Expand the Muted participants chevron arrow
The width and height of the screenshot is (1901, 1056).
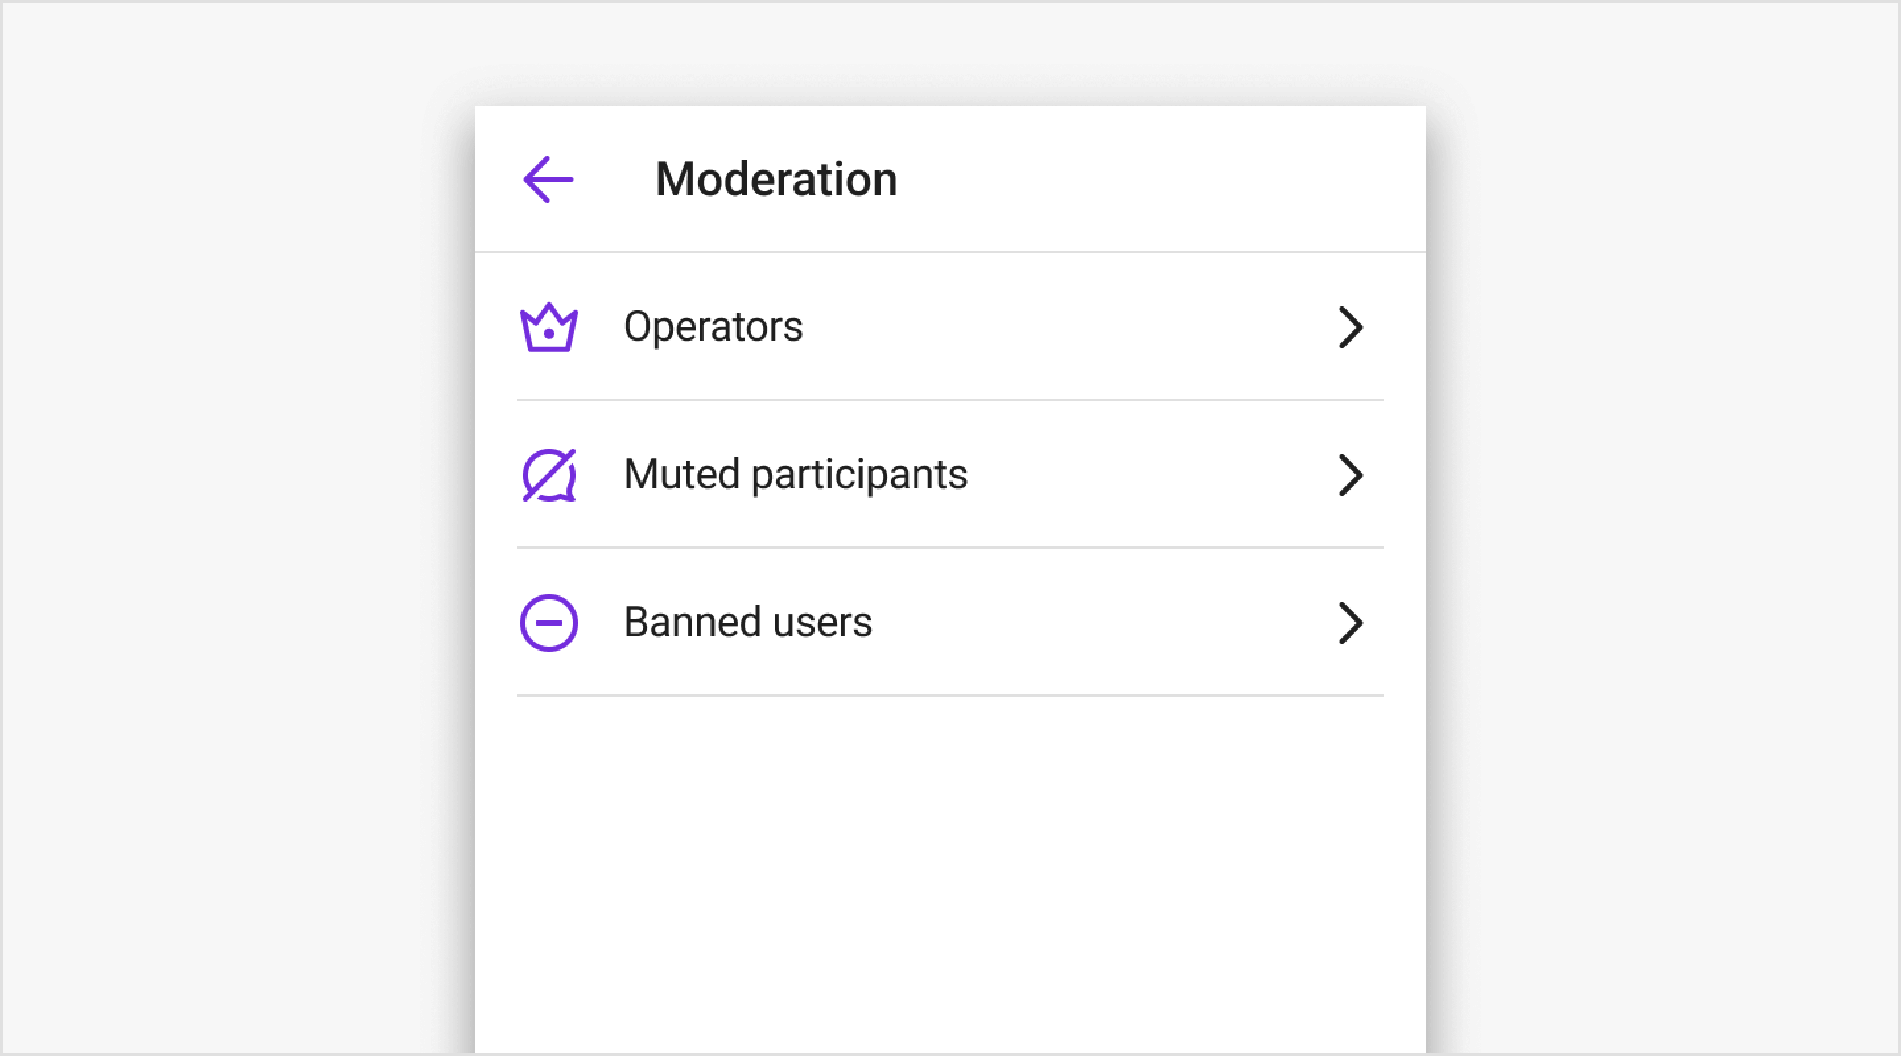[1351, 475]
